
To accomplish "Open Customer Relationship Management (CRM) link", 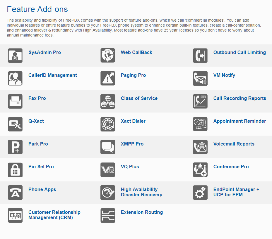I will tap(54, 215).
